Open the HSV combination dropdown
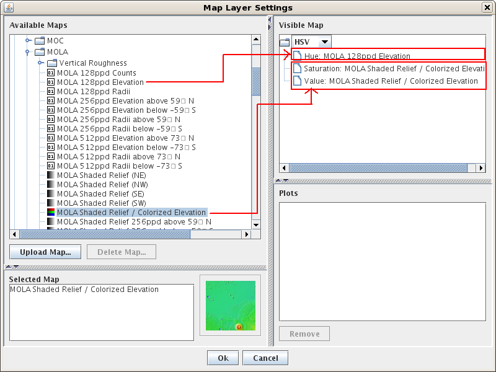This screenshot has height=372, width=496. click(325, 40)
